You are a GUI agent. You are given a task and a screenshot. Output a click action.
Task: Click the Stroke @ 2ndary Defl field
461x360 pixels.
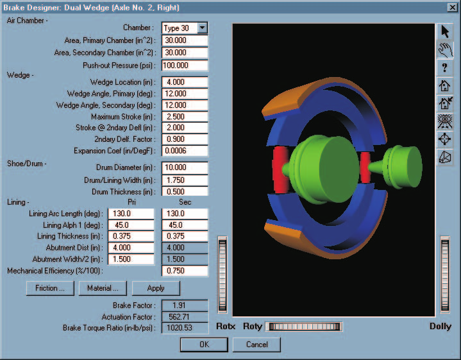185,128
